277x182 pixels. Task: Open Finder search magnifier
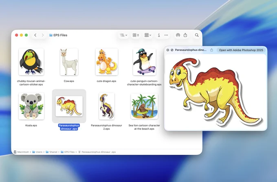coord(197,35)
